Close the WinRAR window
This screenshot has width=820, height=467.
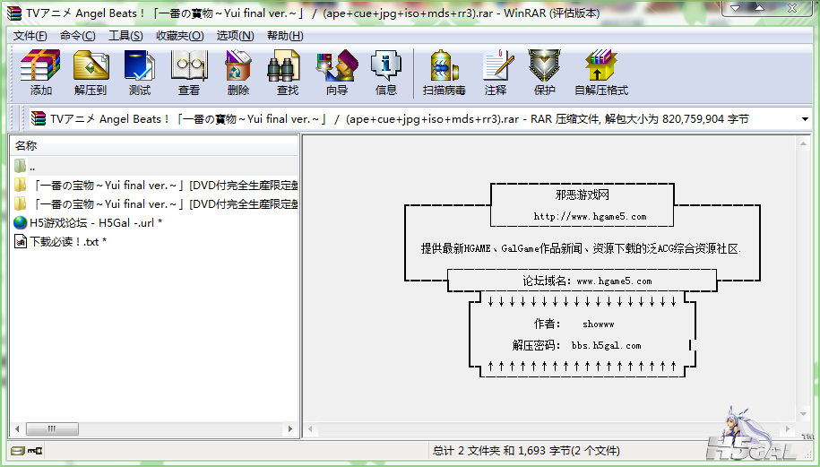(791, 8)
